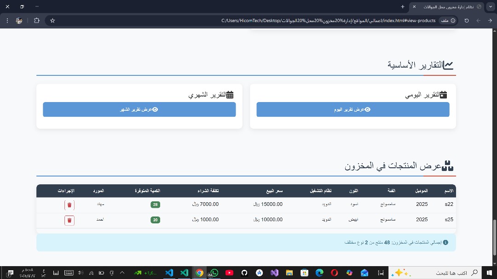Click the info icon in the inventory summary bar
This screenshot has height=279, width=497.
tap(445, 242)
